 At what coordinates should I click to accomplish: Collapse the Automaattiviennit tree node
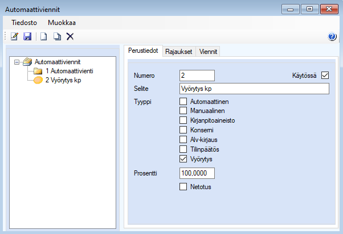(x=17, y=62)
